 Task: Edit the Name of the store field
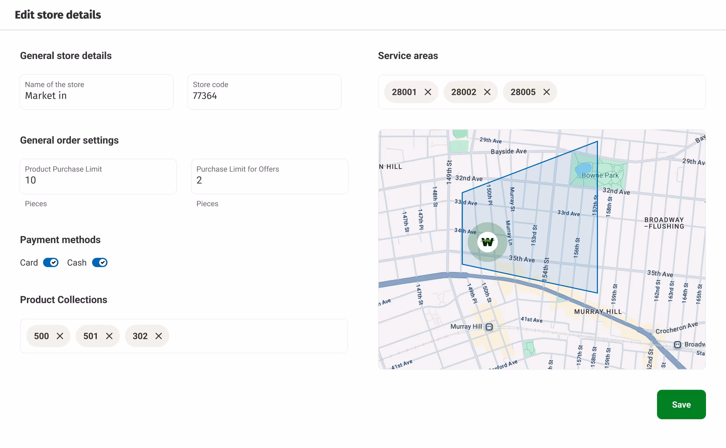click(97, 95)
